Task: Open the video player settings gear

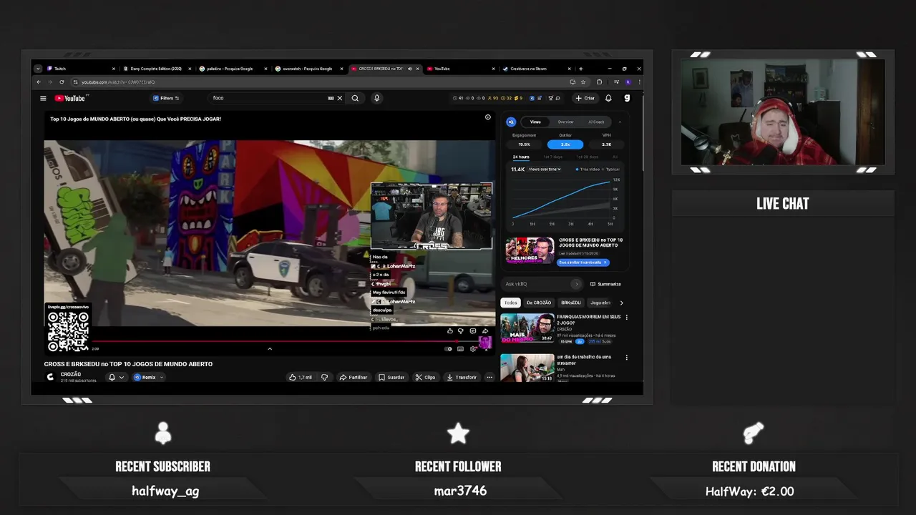Action: point(473,349)
